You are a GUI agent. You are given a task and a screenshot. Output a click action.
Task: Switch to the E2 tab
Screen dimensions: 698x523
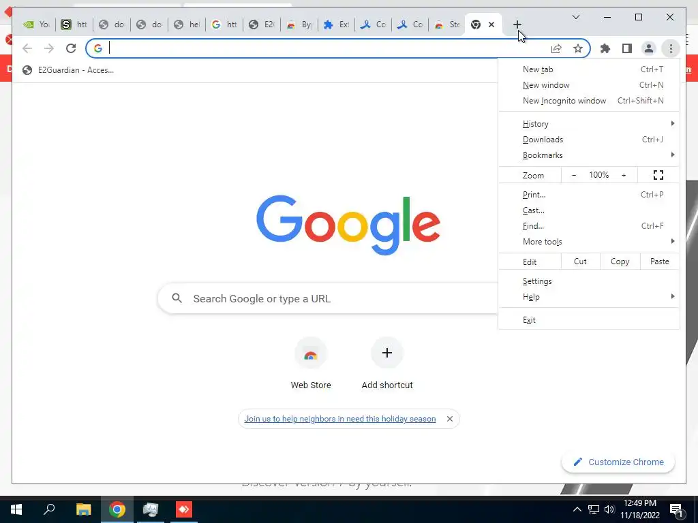[x=262, y=25]
